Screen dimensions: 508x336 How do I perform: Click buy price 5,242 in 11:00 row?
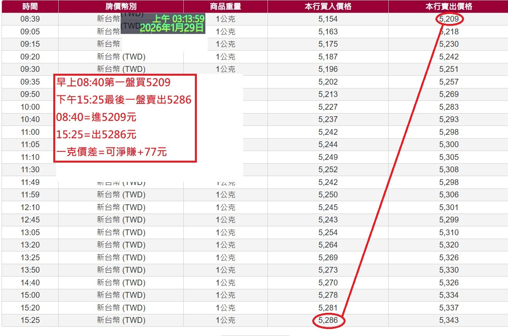pyautogui.click(x=328, y=132)
